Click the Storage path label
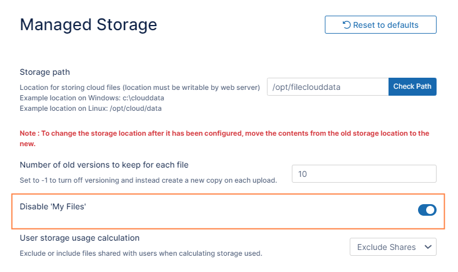Image resolution: width=458 pixels, height=272 pixels. (45, 72)
